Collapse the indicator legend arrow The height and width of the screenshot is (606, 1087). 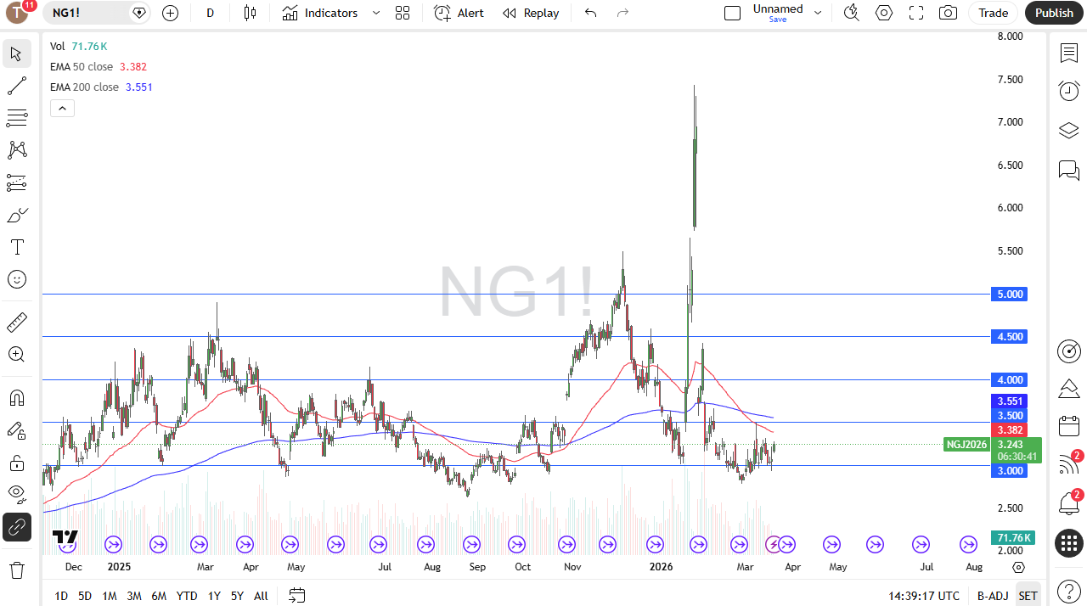click(x=62, y=108)
